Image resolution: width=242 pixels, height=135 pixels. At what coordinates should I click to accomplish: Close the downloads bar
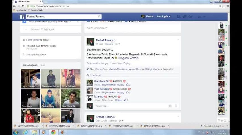pyautogui.click(x=227, y=126)
